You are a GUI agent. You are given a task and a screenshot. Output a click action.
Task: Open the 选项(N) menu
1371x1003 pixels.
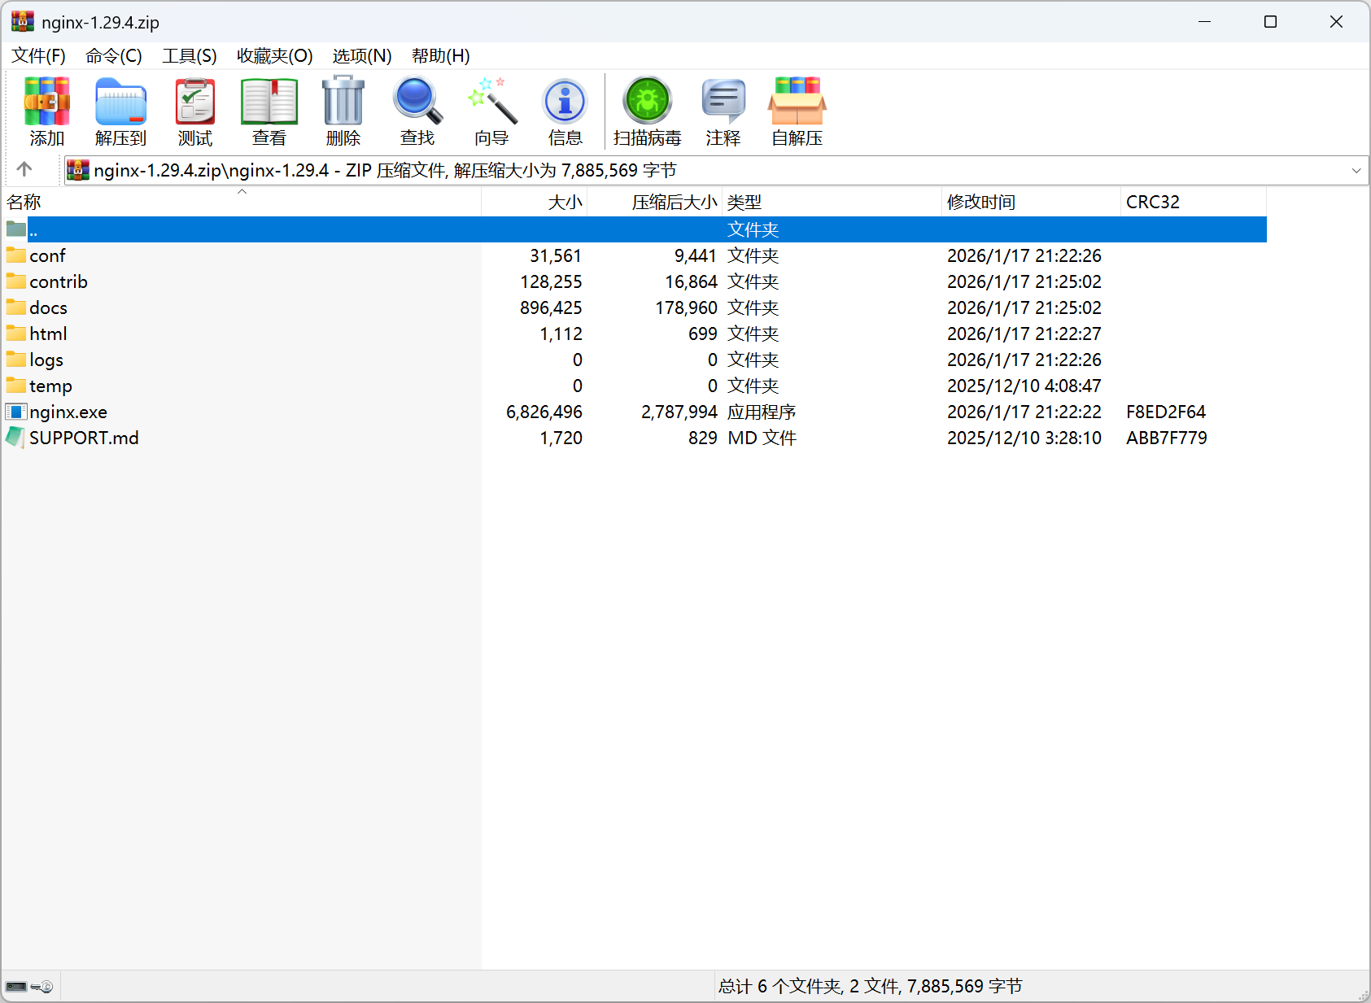click(362, 55)
